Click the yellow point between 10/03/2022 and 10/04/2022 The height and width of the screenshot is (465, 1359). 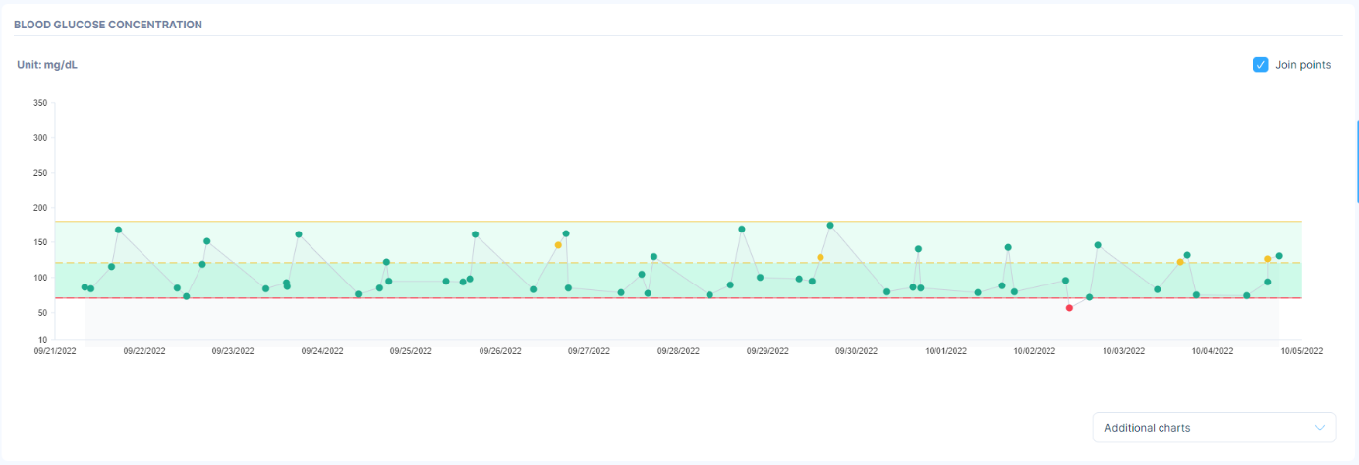[x=1180, y=262]
